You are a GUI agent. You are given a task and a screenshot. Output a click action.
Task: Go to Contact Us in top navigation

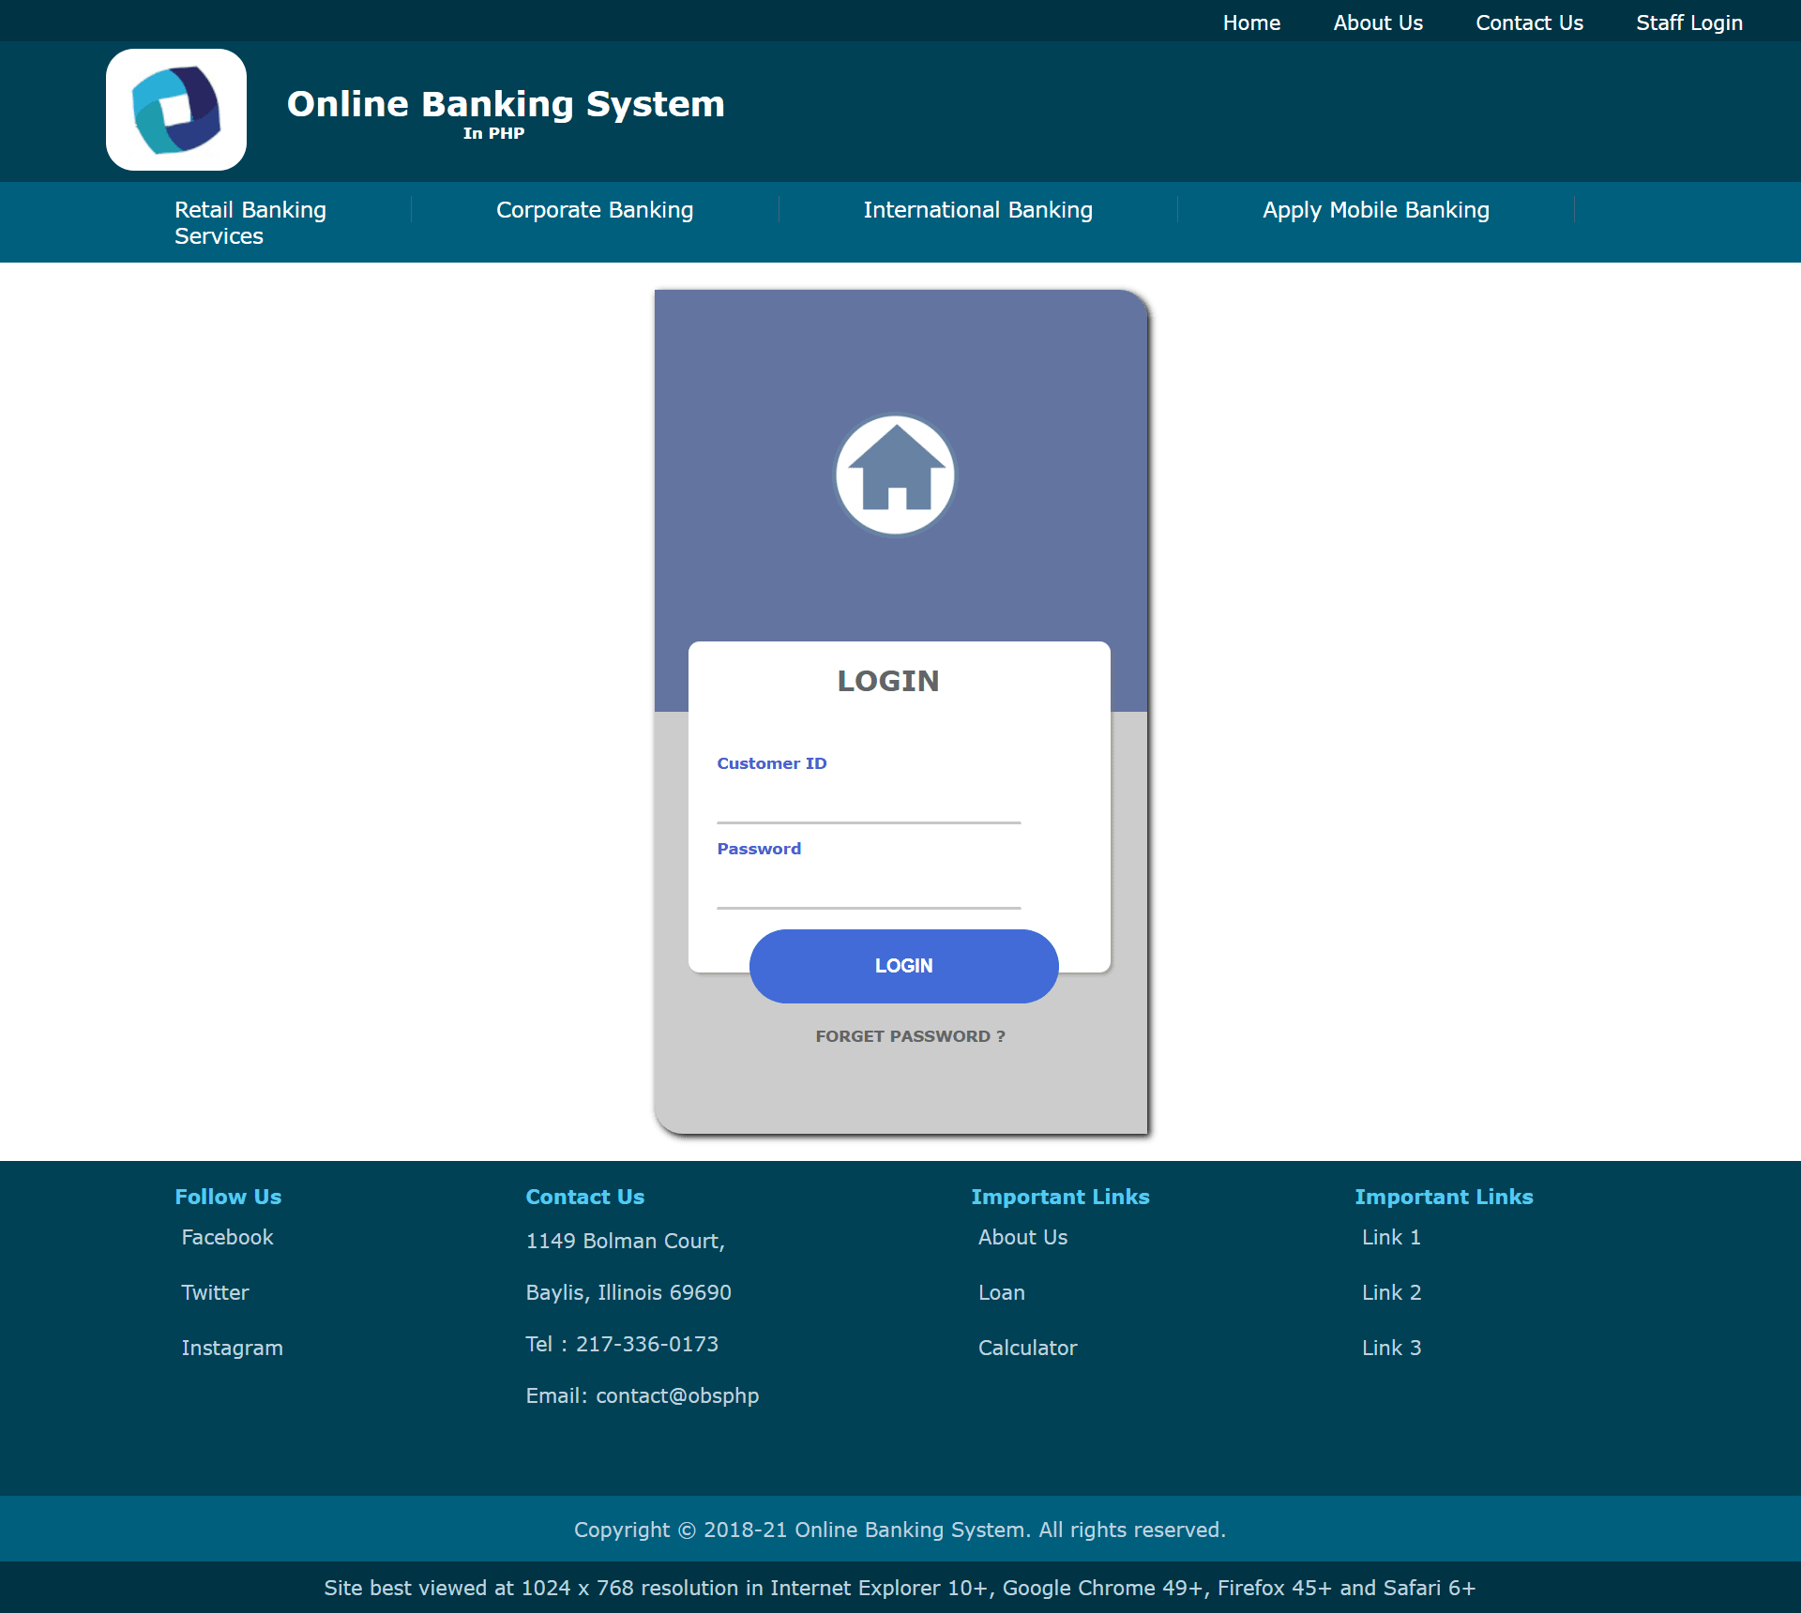tap(1529, 23)
